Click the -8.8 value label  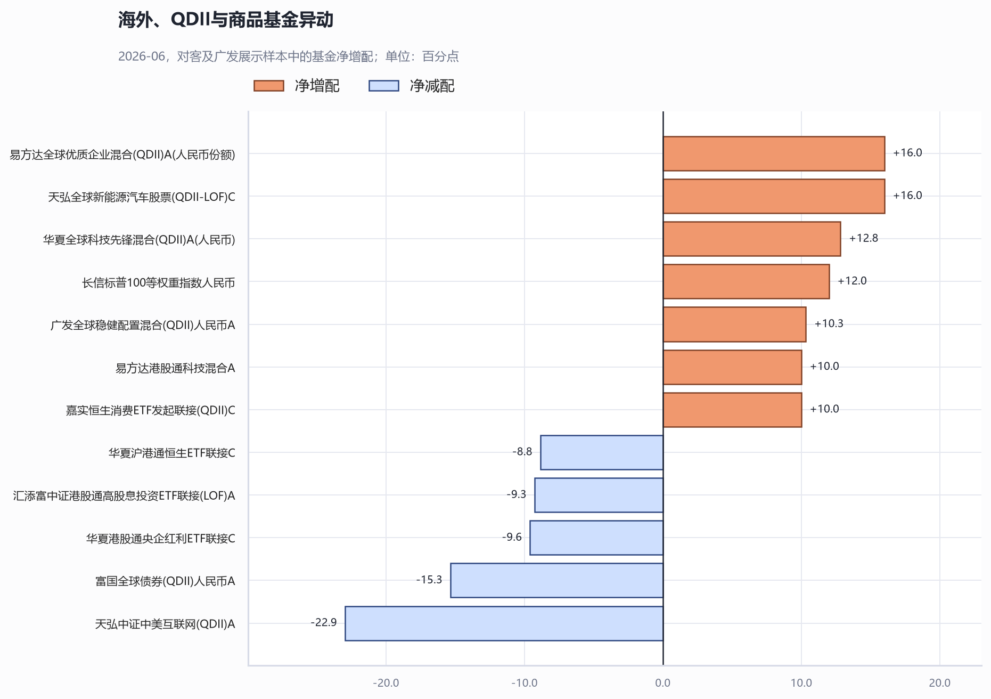coord(522,452)
